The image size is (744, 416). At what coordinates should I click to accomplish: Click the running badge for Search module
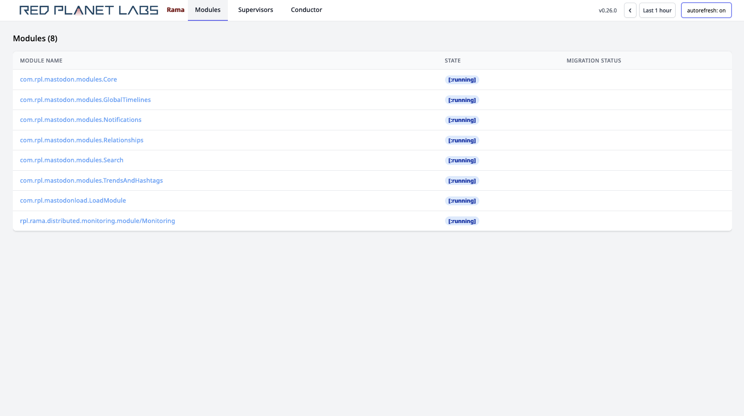(462, 161)
